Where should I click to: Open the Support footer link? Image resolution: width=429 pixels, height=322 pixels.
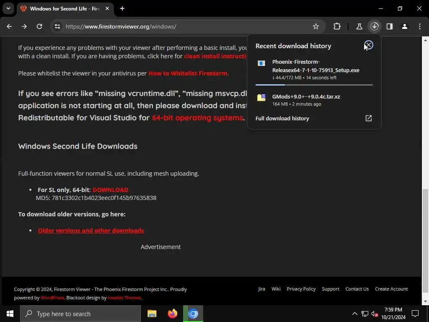[331, 289]
